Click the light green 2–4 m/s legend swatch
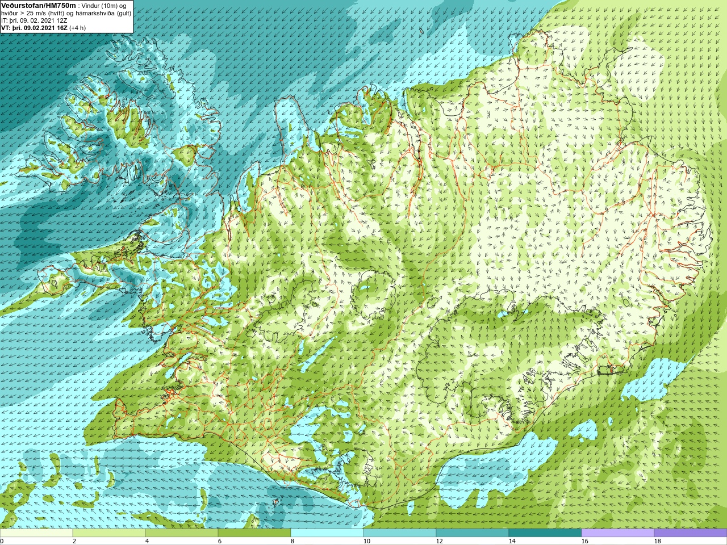 [109, 533]
